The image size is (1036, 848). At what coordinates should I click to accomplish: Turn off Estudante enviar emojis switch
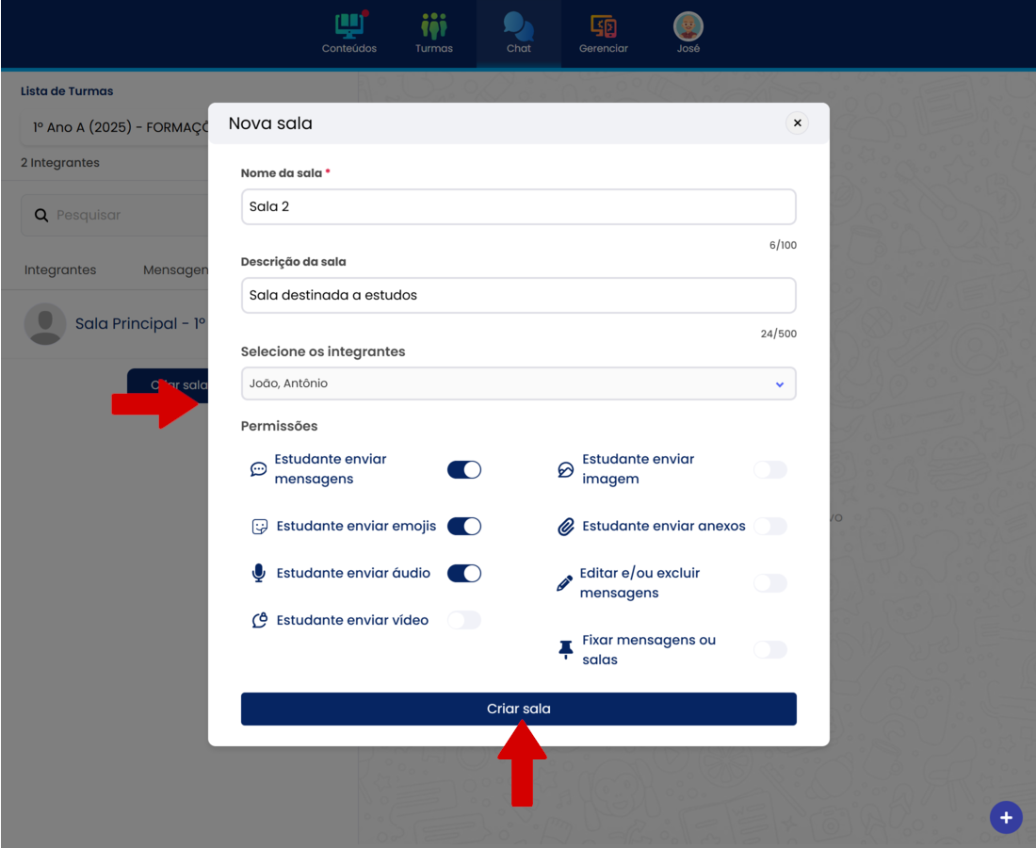point(464,526)
